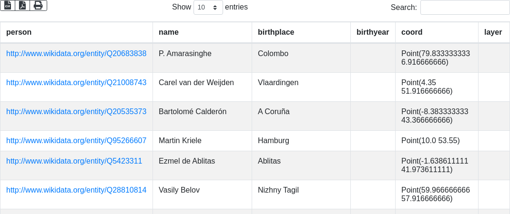Sort by the layer column header

click(493, 32)
